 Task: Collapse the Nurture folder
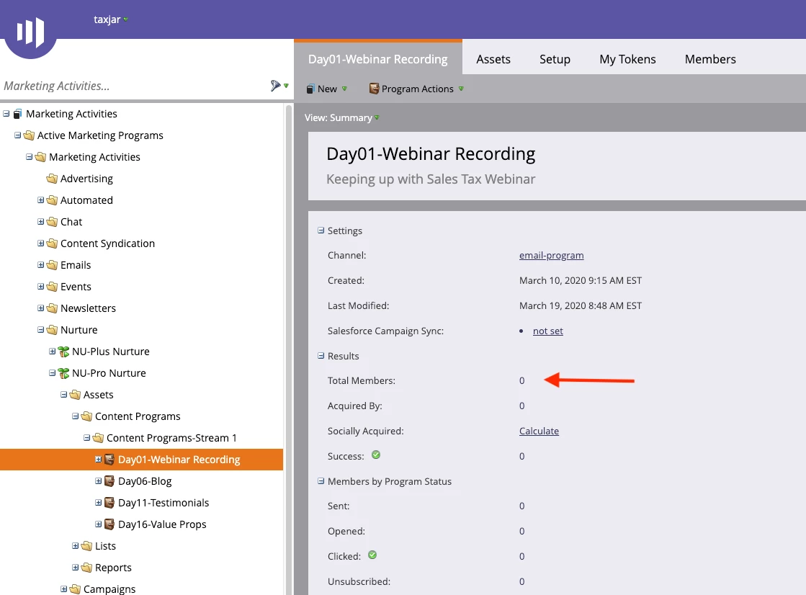pos(40,330)
